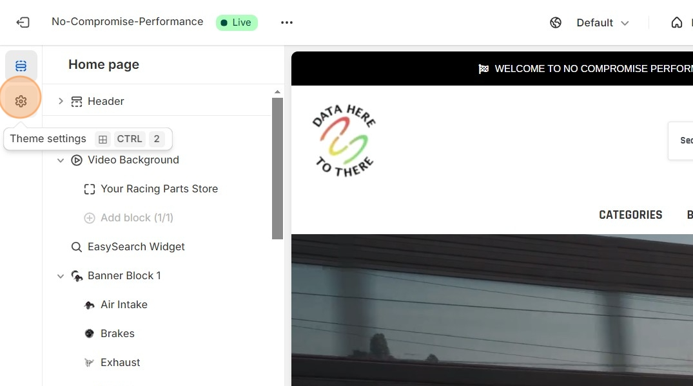Viewport: 693px width, 386px height.
Task: Collapse the Banner Block 1 section
Action: [61, 276]
